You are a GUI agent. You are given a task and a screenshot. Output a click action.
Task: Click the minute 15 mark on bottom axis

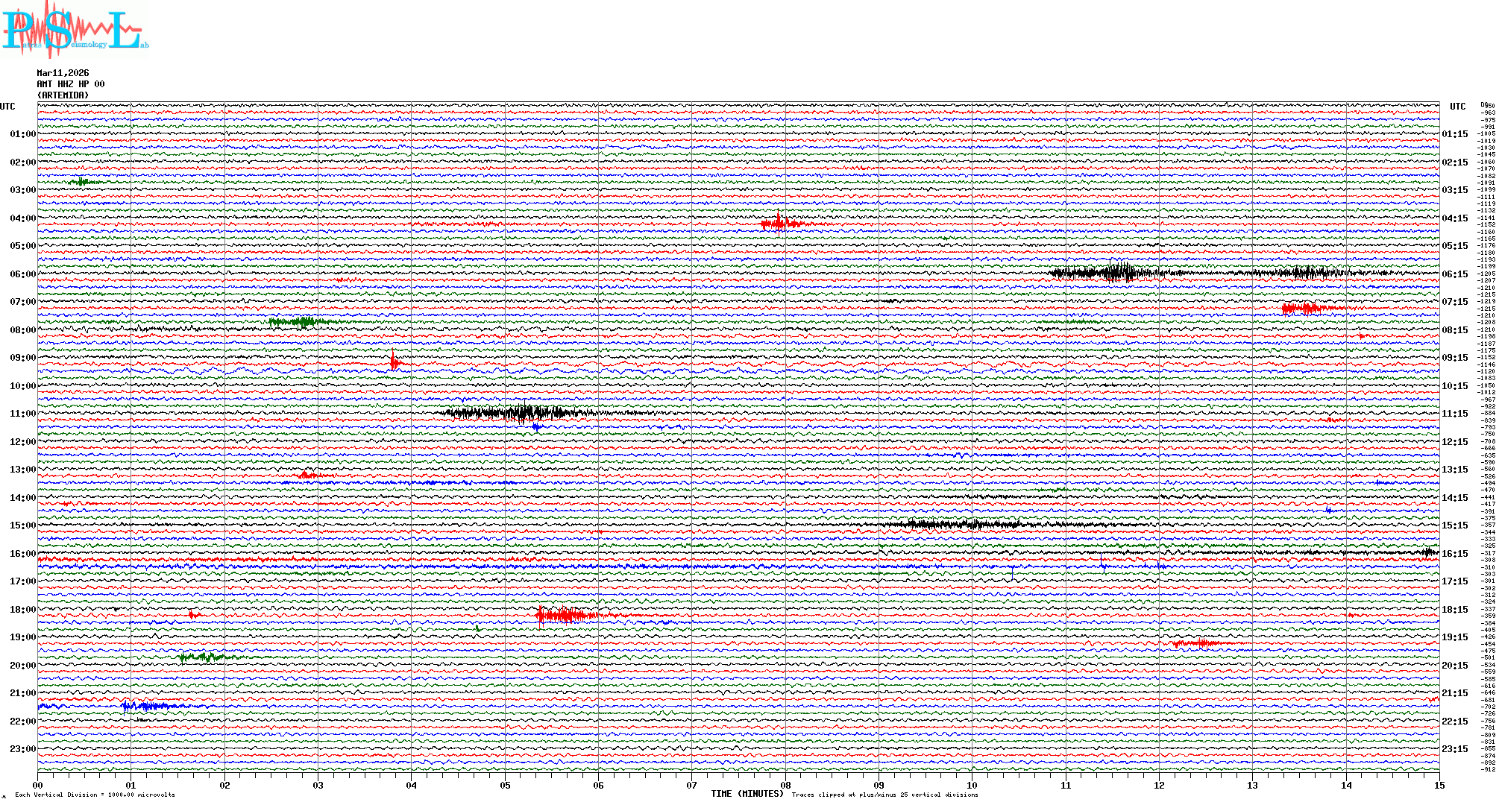1439,785
